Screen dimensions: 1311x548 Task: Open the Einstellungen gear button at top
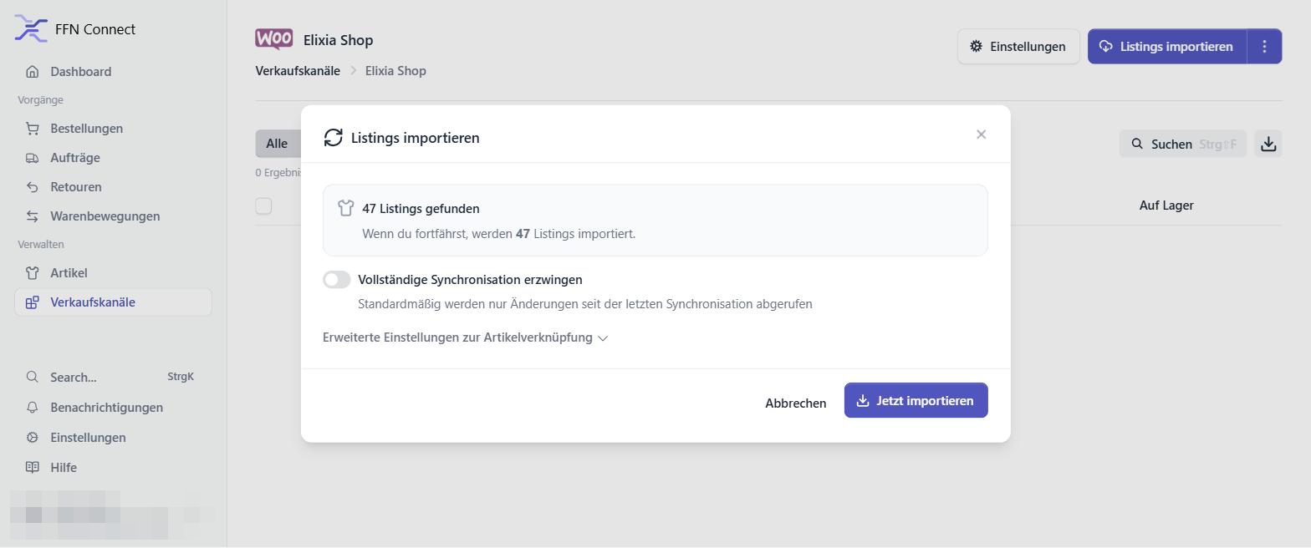1018,46
